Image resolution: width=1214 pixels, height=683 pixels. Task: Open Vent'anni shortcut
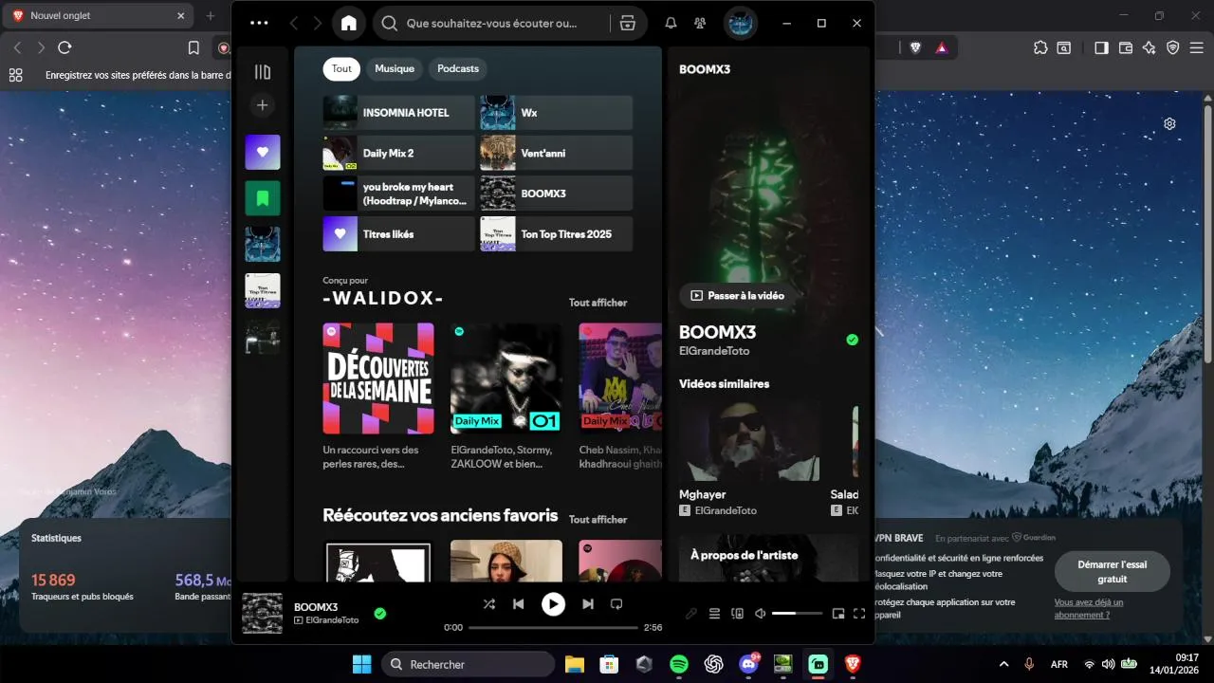point(557,153)
